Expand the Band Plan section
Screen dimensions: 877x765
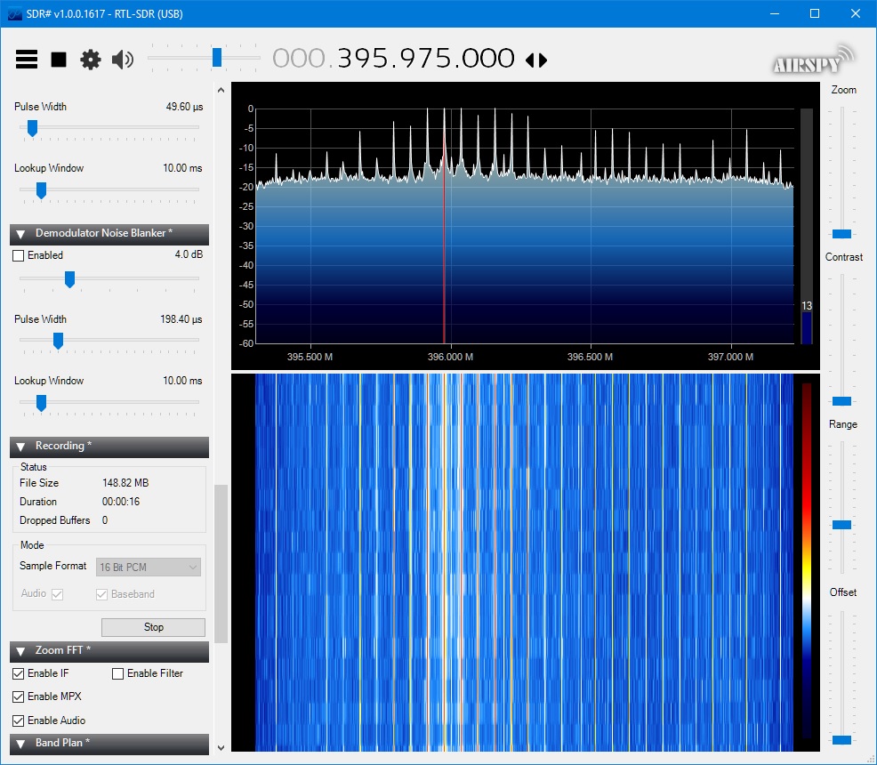tap(20, 744)
